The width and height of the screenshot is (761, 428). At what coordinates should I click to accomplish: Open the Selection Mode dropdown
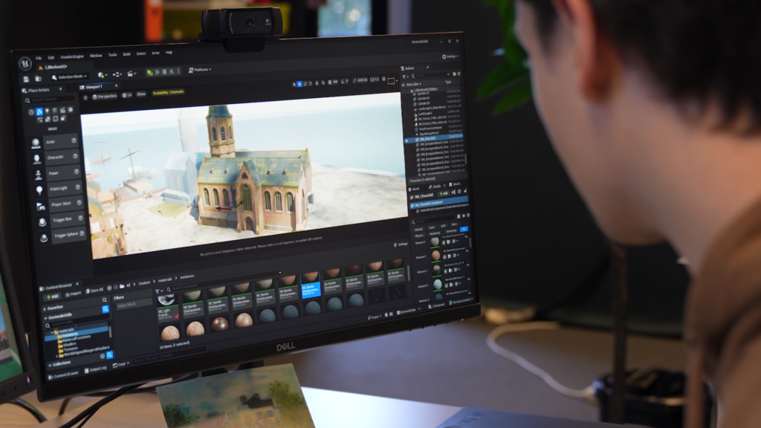pos(69,77)
